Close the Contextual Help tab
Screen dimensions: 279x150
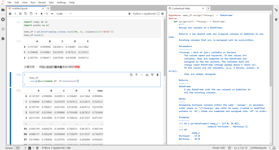203,9
